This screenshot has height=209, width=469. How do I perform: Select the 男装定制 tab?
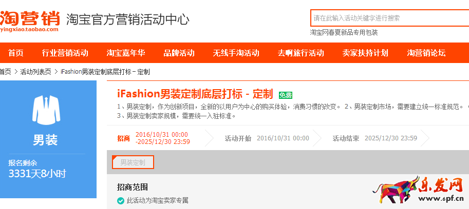133,162
